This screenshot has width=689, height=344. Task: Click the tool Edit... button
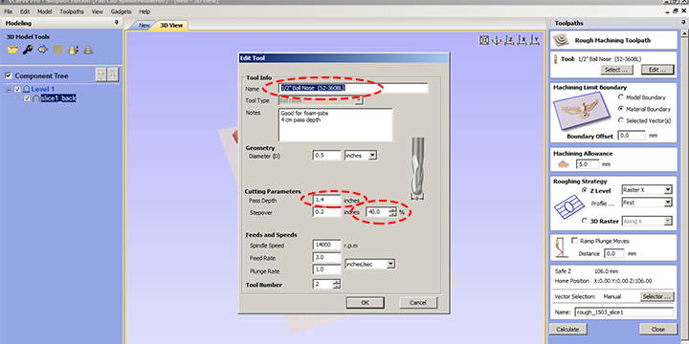[657, 70]
